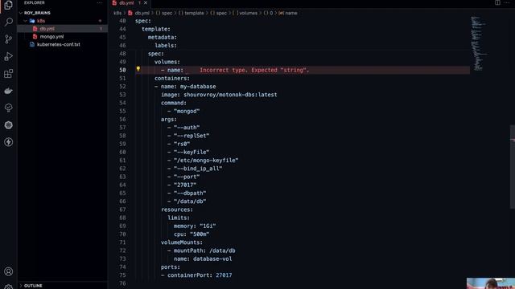Click the 'args:' line 56

click(168, 120)
